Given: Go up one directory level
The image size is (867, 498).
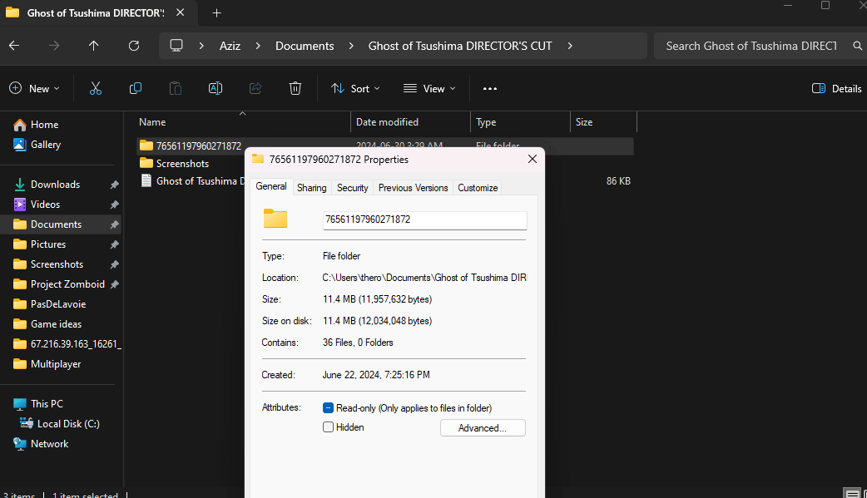Looking at the screenshot, I should [93, 46].
